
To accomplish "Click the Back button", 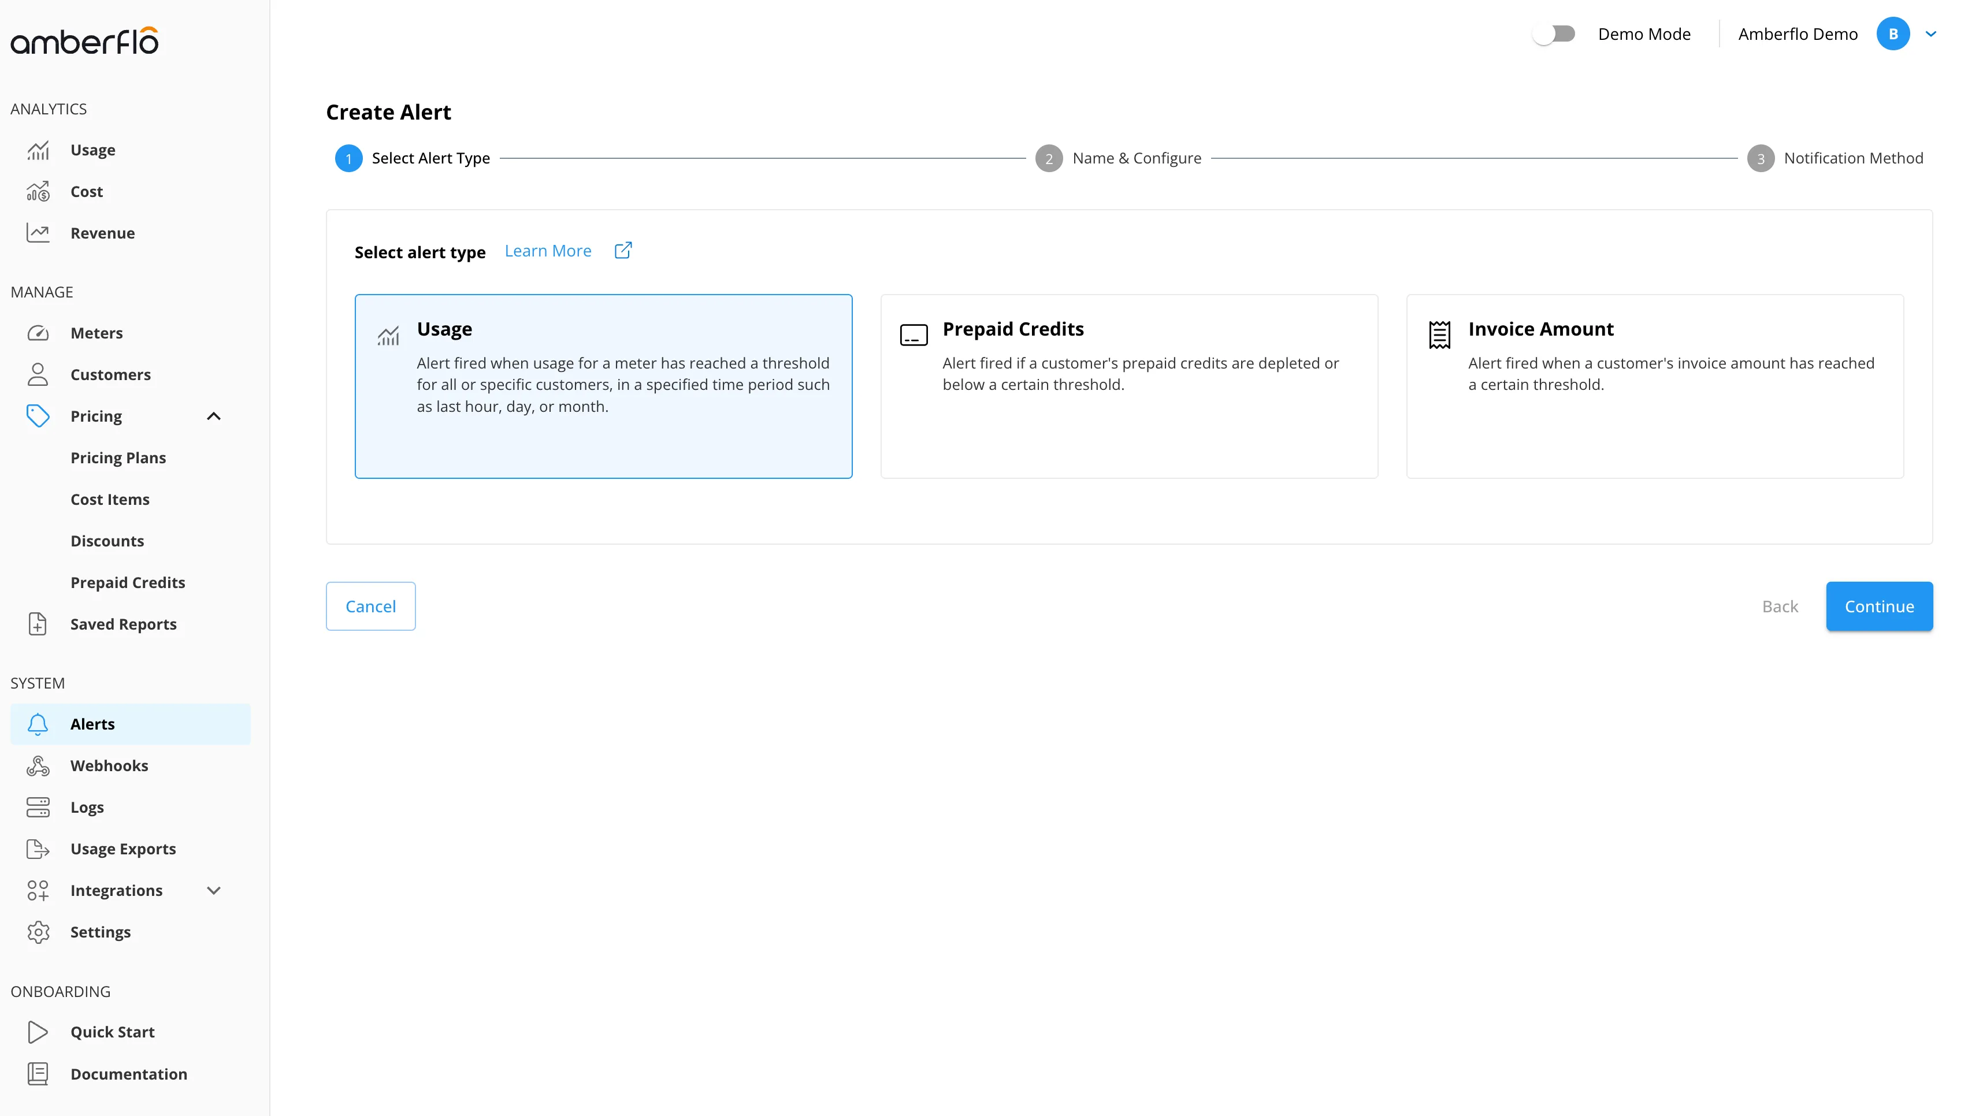I will (1780, 607).
